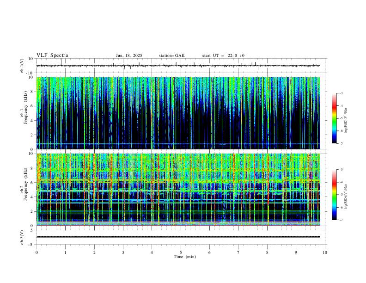The image size is (366, 283).
Task: Click time axis tick label '9'
Action: 296,252
